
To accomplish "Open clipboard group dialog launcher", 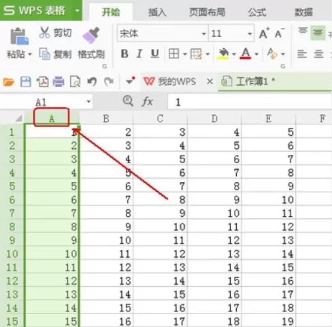I will tap(105, 66).
